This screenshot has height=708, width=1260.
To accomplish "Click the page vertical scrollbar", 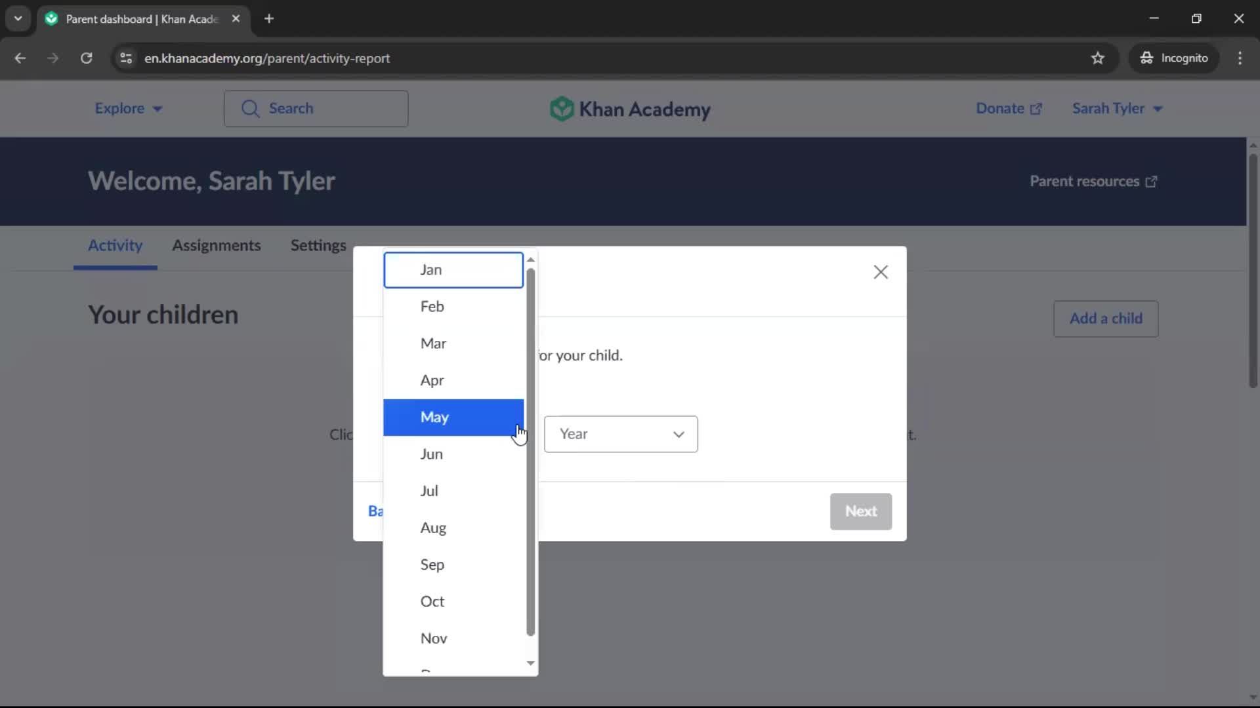I will click(1253, 271).
